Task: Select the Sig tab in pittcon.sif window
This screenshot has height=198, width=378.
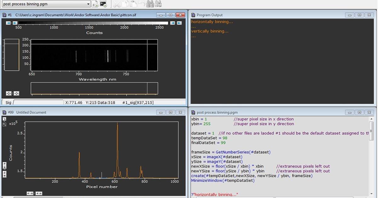Action: [8, 102]
